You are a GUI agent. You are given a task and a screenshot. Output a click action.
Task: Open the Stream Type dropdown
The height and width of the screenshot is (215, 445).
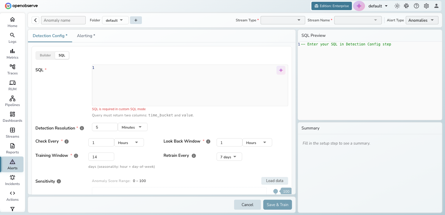pos(283,20)
